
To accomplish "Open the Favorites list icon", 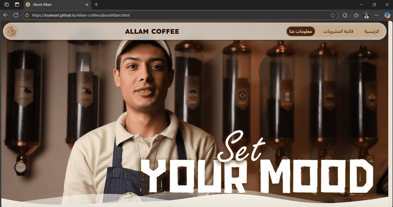I will click(356, 15).
